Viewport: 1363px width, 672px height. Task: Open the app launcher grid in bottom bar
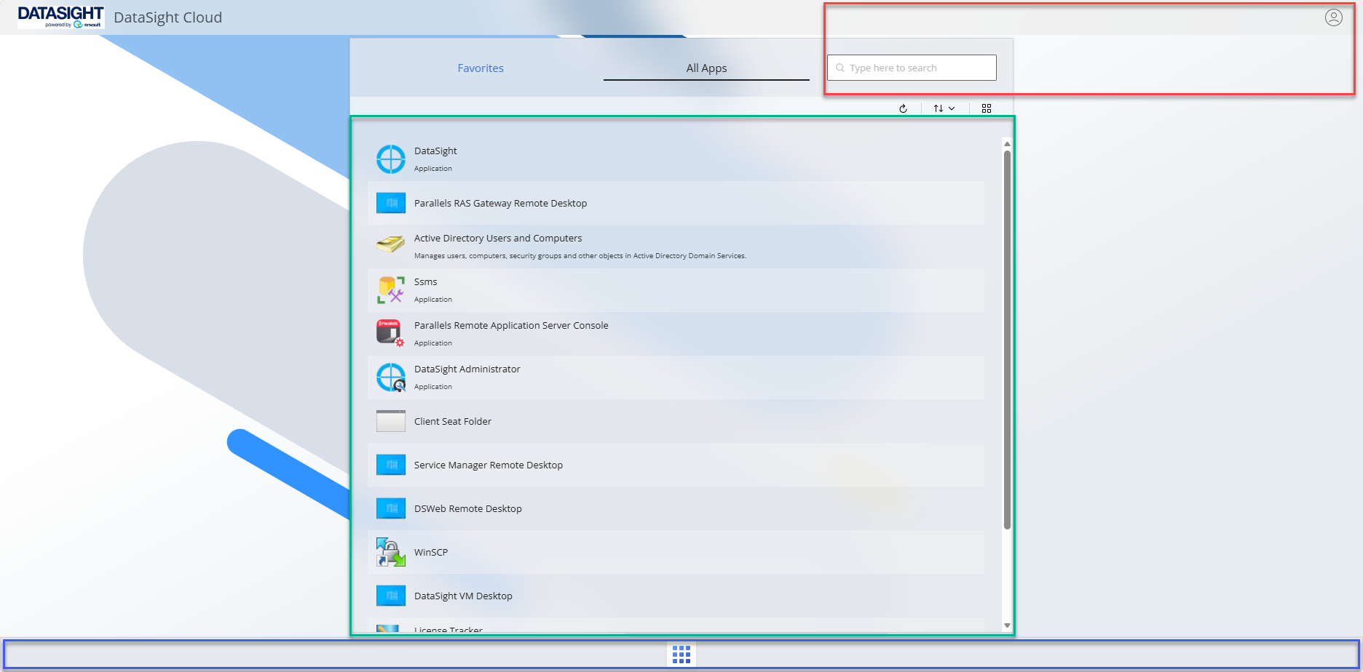[x=681, y=655]
